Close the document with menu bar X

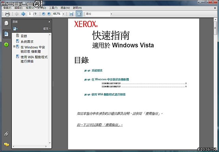tap(215, 8)
